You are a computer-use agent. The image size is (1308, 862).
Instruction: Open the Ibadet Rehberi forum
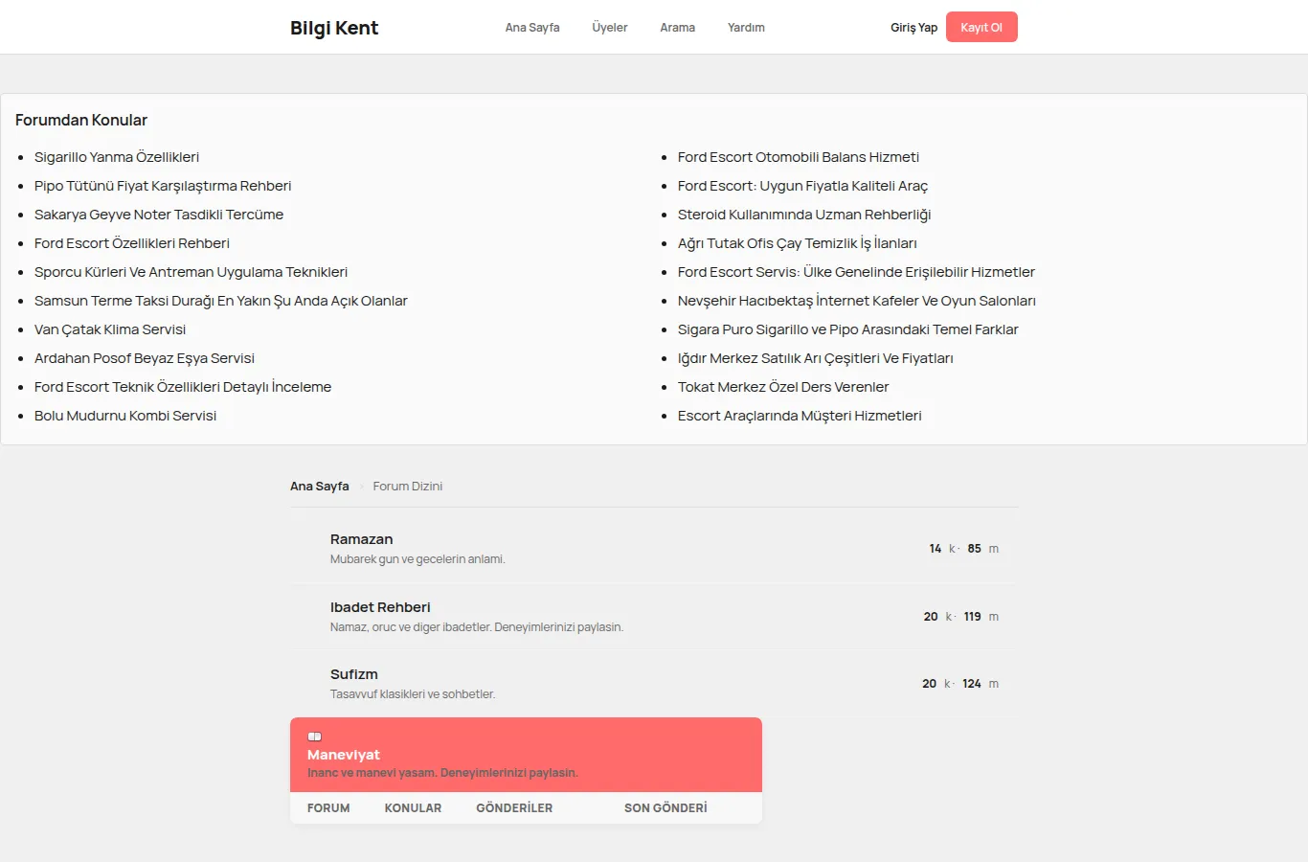coord(380,607)
